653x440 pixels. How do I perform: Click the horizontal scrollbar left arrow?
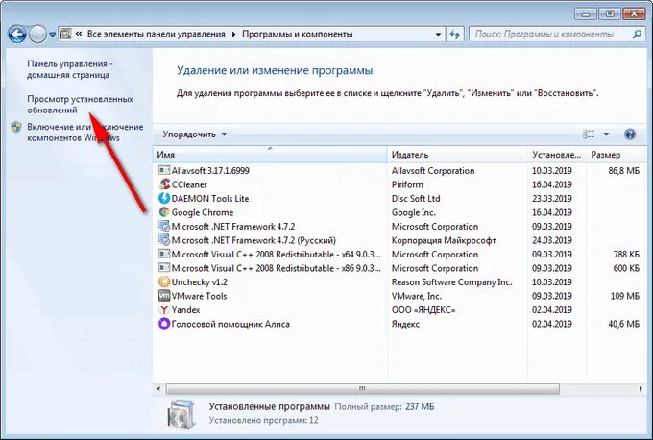158,389
